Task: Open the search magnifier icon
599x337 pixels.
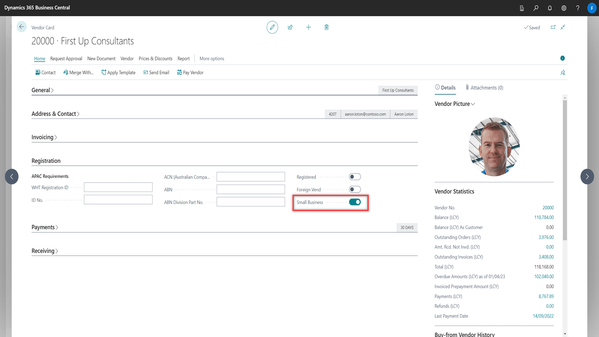Action: point(536,8)
